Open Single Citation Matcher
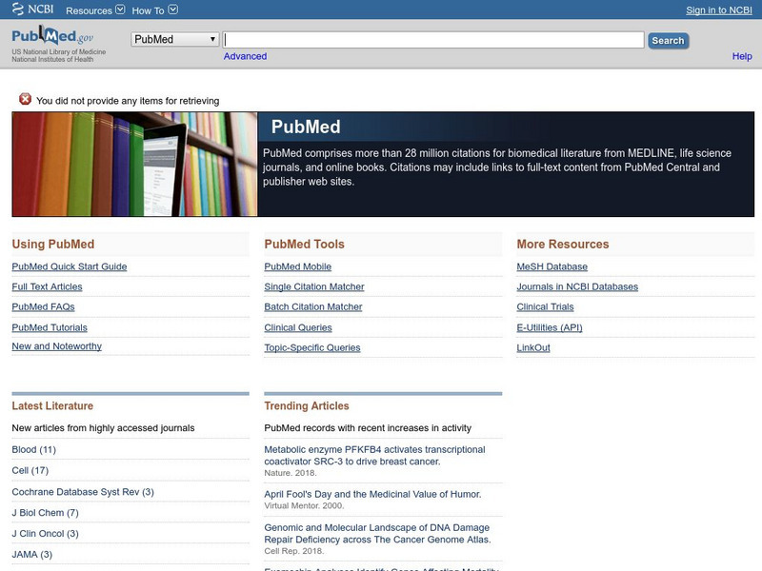 314,287
